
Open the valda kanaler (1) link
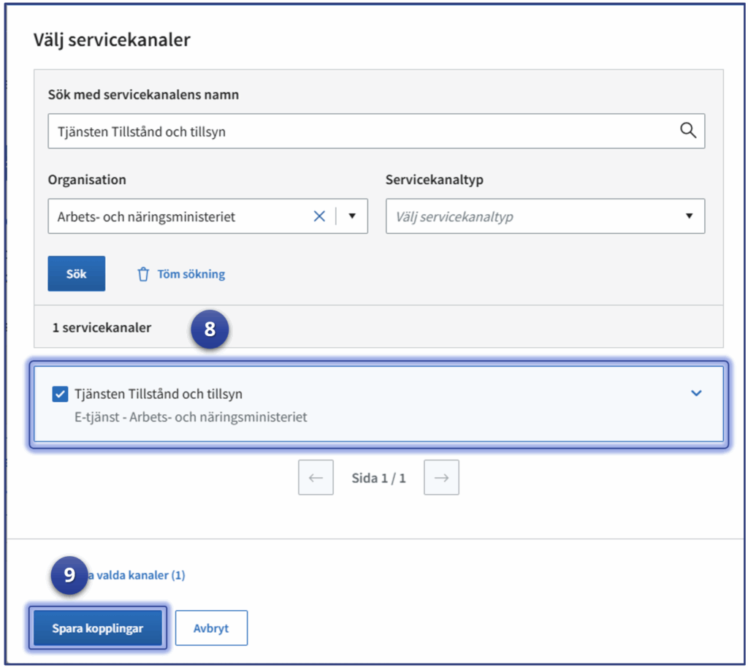pos(139,576)
